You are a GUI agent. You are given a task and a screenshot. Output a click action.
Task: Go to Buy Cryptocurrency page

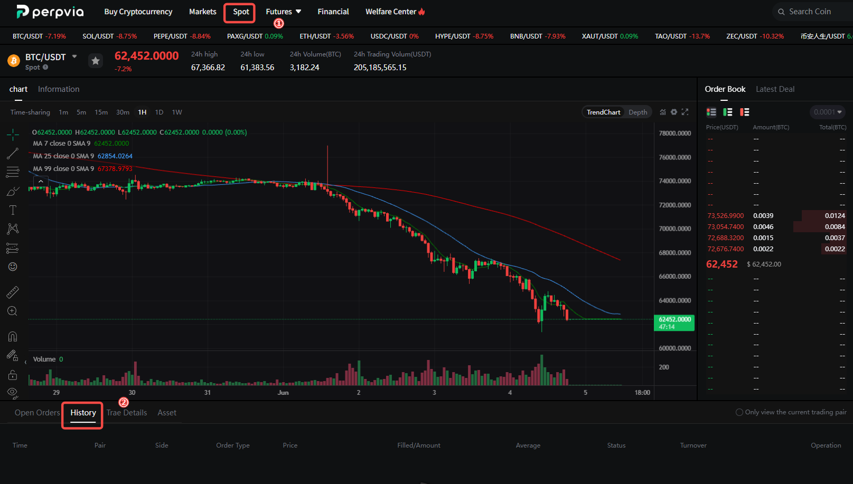[x=138, y=12]
